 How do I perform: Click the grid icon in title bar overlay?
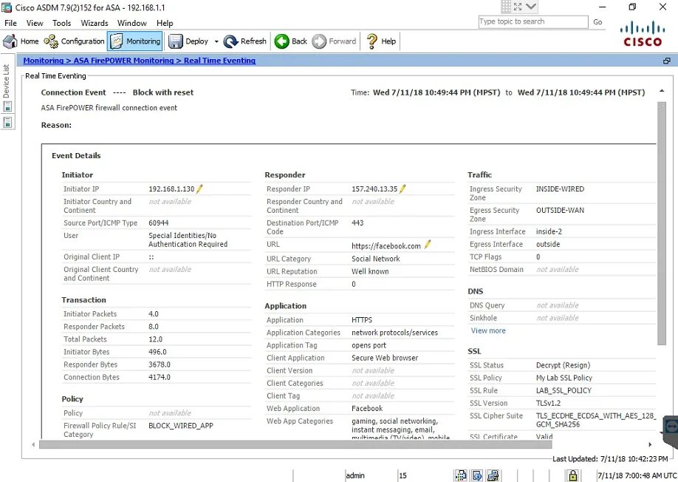(506, 7)
